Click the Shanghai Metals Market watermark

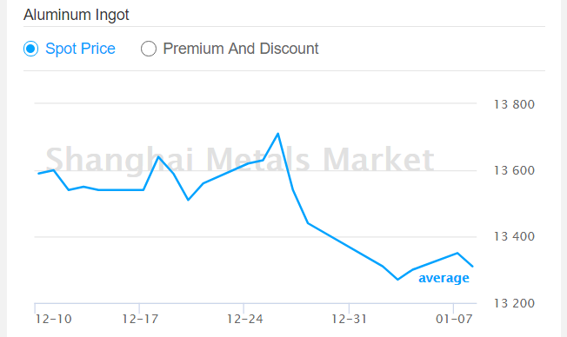click(x=240, y=160)
